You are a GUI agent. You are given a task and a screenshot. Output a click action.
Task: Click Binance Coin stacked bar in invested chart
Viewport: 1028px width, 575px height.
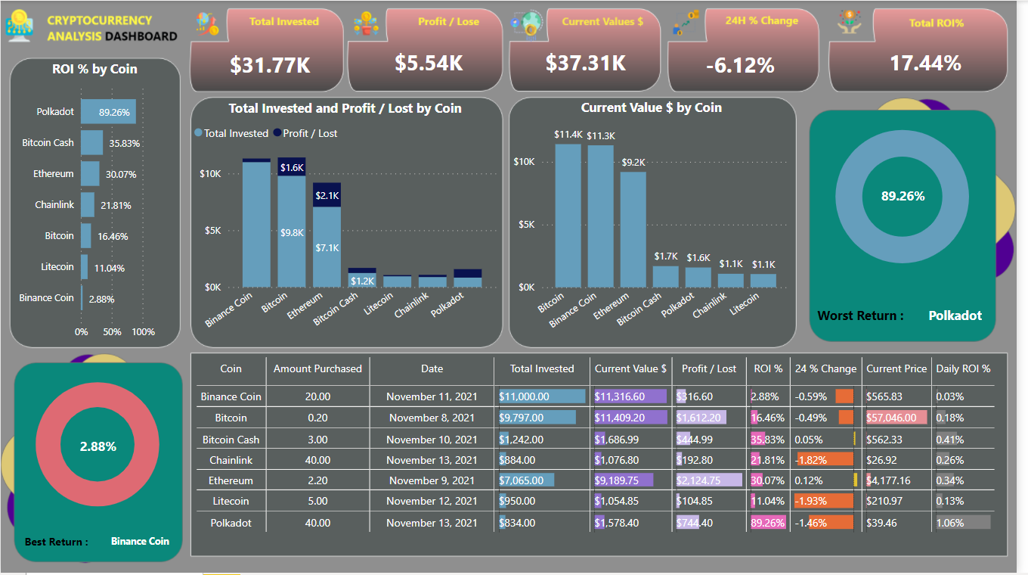(x=256, y=223)
